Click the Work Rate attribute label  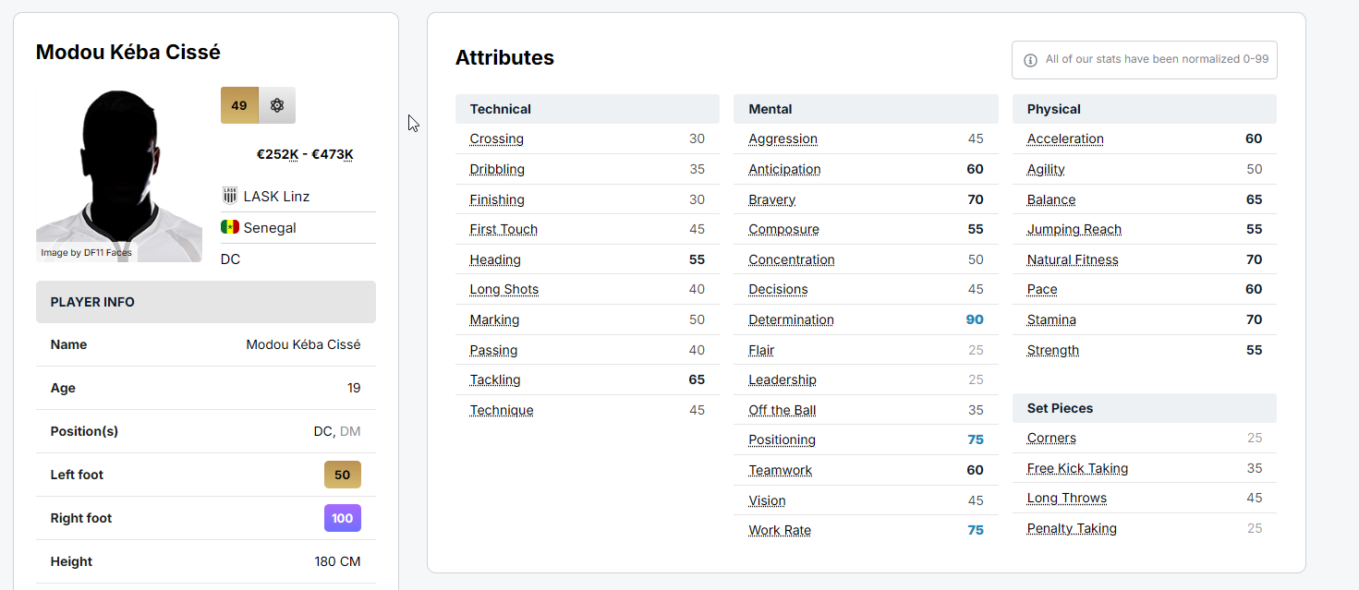click(x=780, y=530)
